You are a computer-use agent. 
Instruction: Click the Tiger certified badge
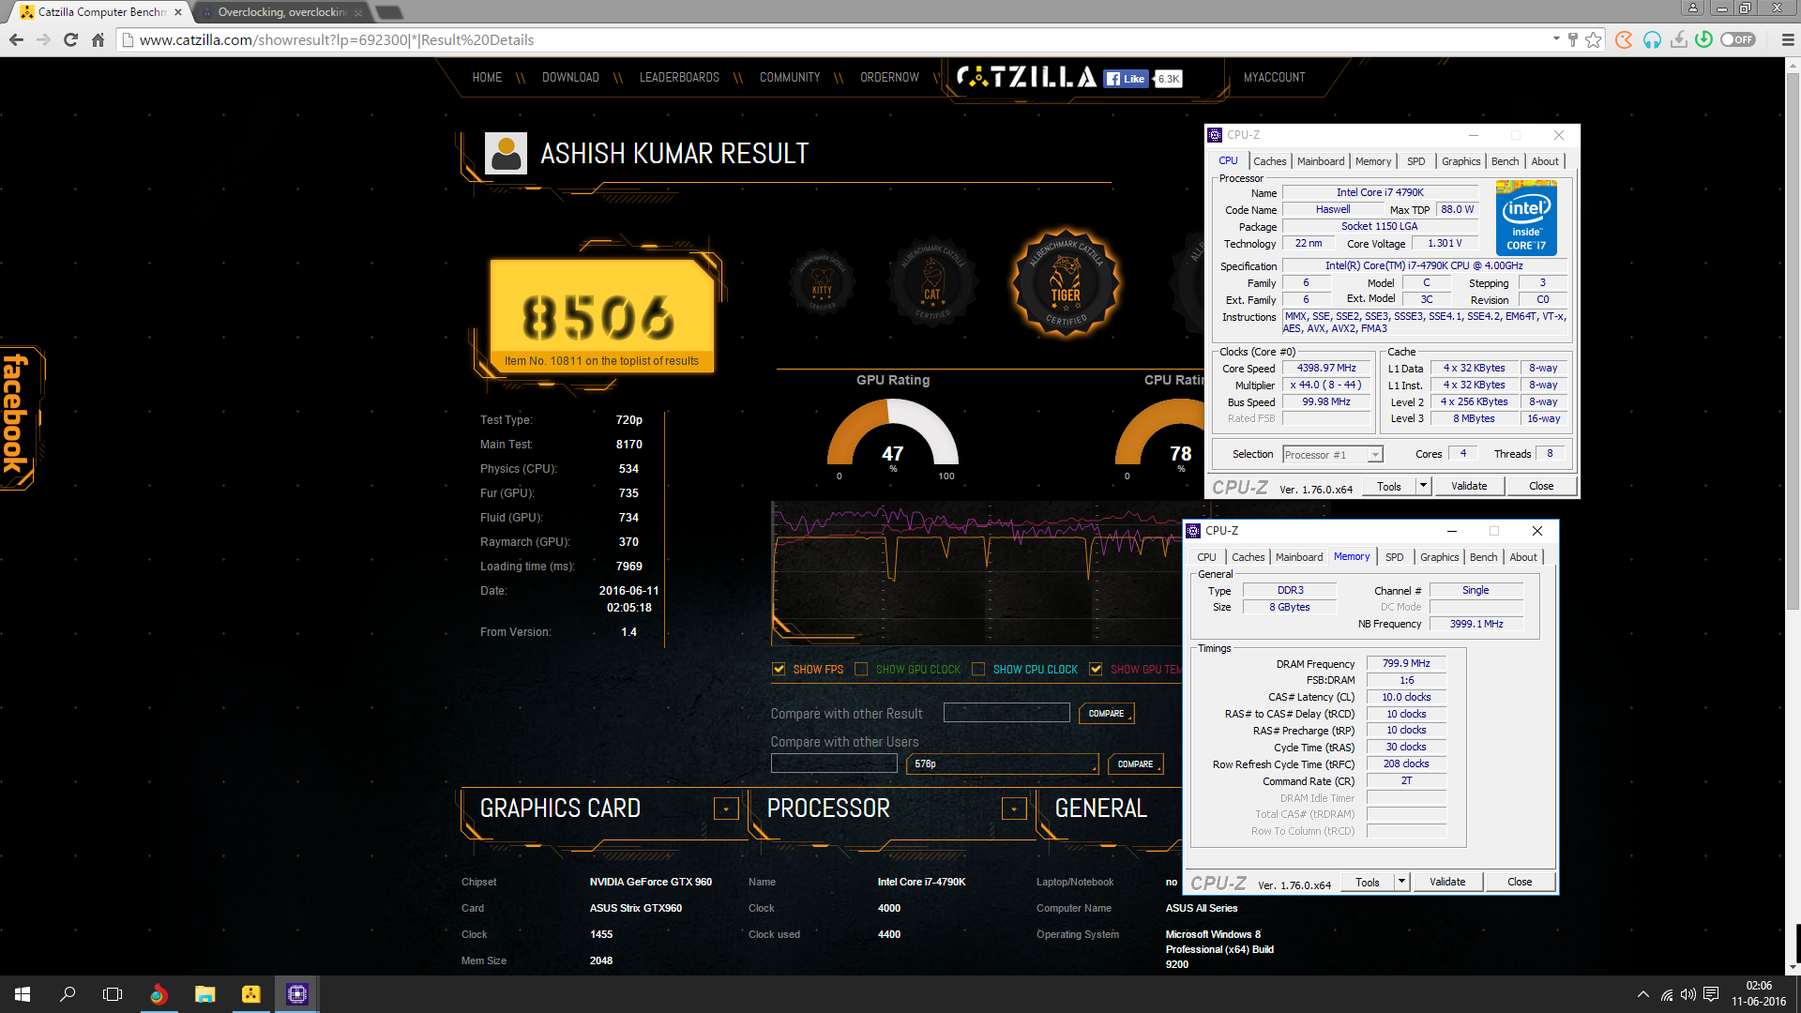pyautogui.click(x=1065, y=283)
